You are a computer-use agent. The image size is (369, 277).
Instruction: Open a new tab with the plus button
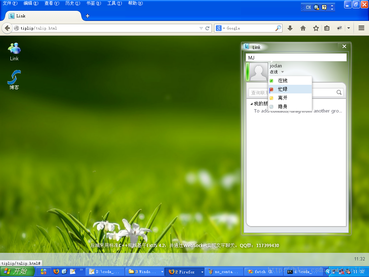[x=88, y=16]
